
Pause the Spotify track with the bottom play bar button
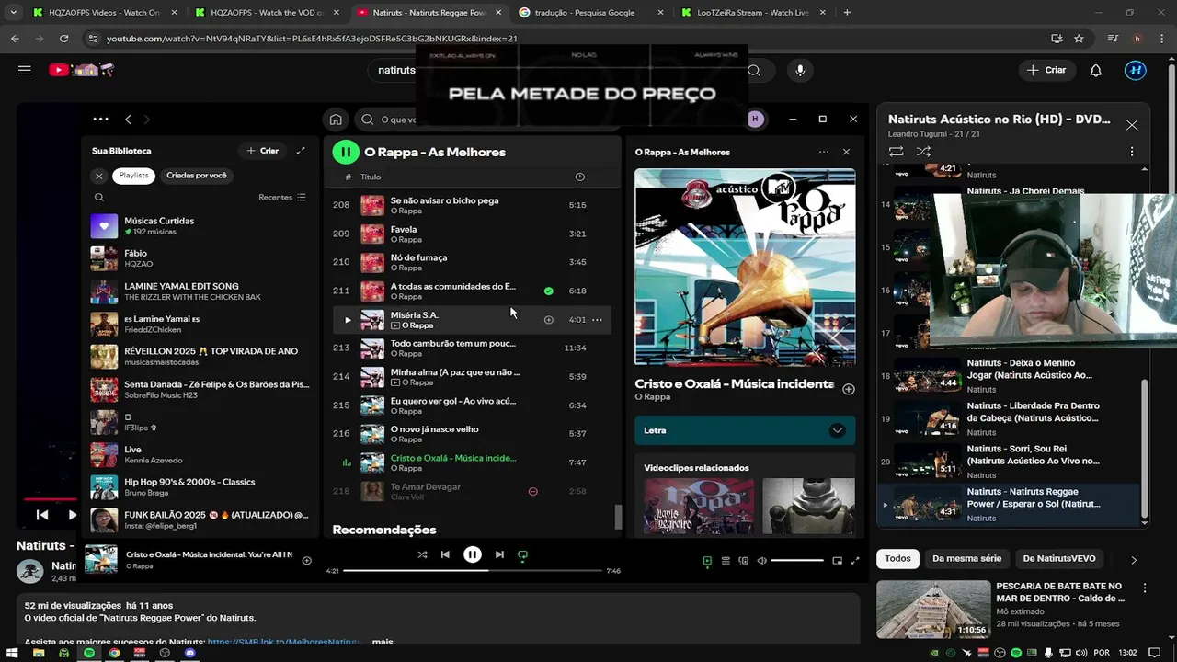[x=472, y=554]
